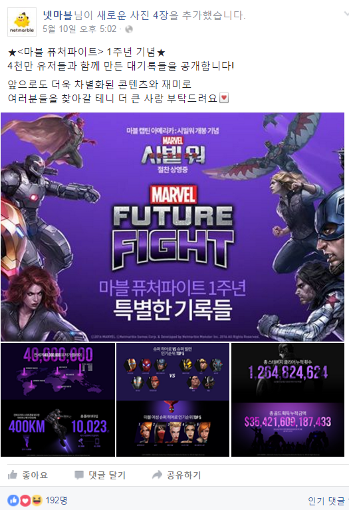Expand the 인기 댓글 comment sorting dropdown
Viewport: 349px width, 510px height.
[328, 501]
